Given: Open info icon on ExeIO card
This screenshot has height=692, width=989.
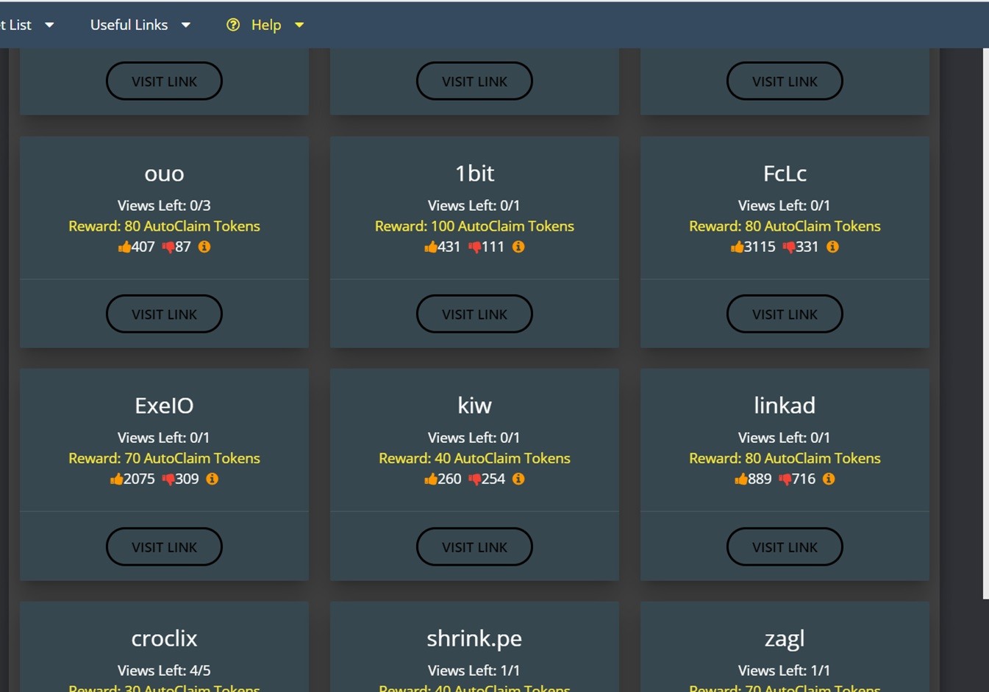Looking at the screenshot, I should point(213,479).
